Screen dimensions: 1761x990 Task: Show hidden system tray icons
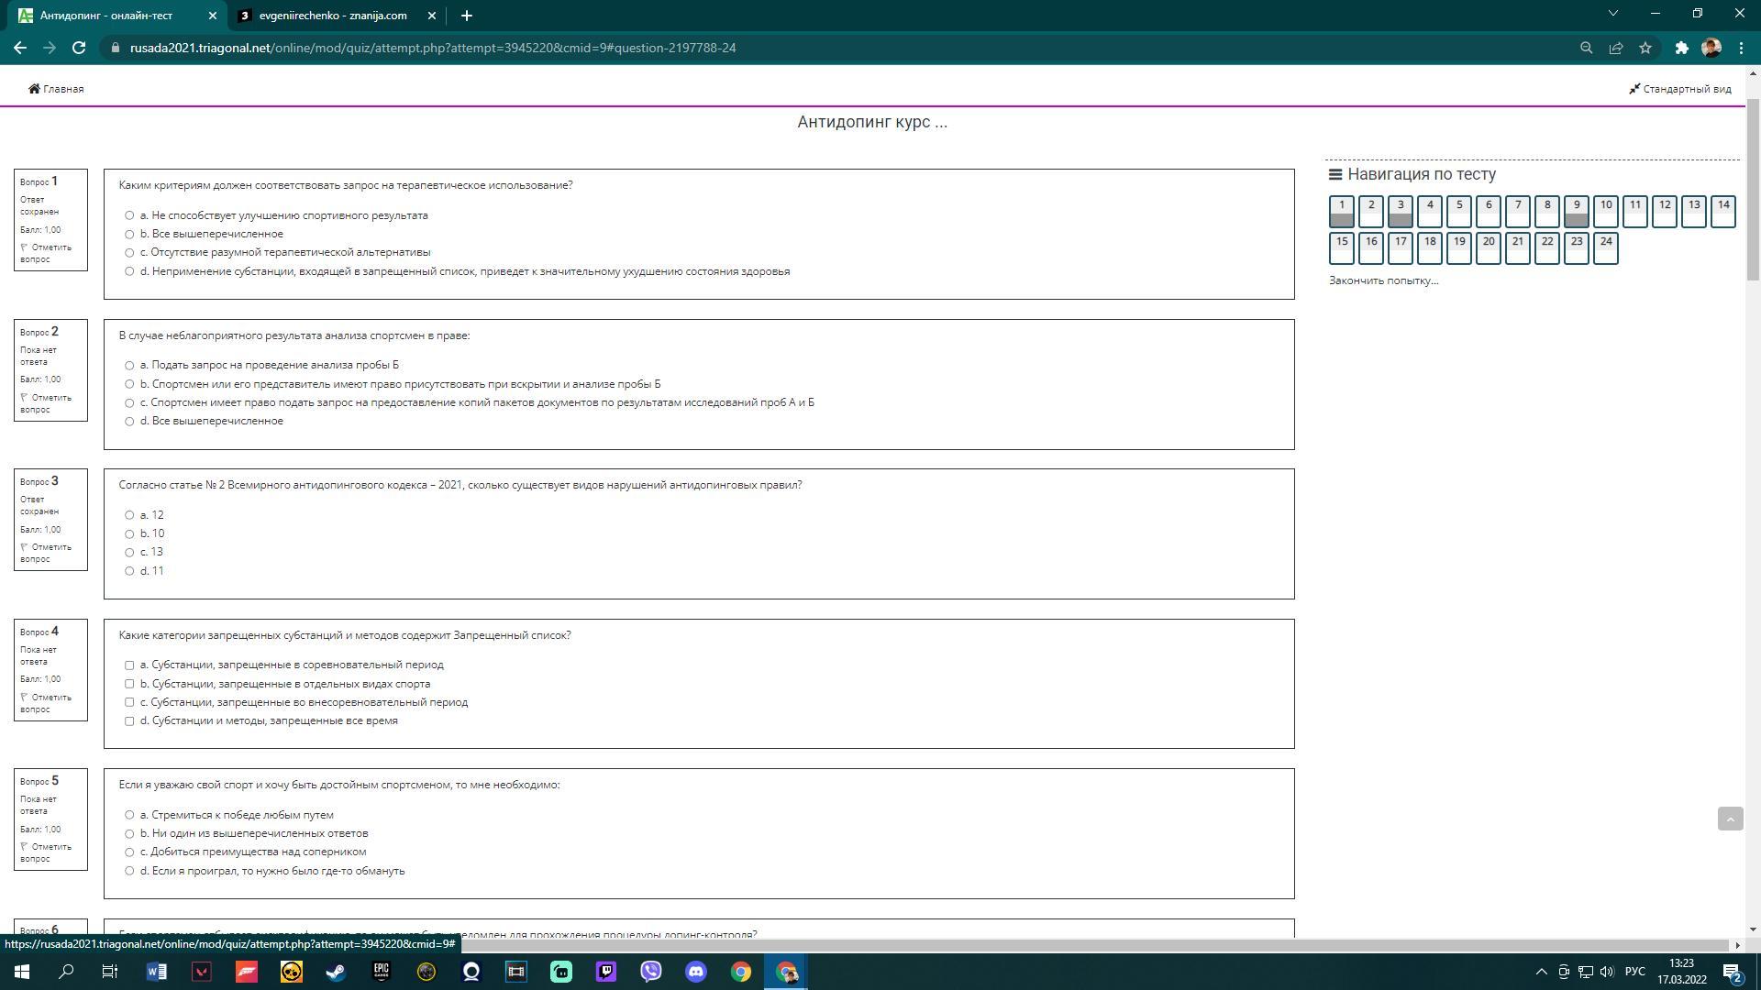click(x=1541, y=972)
